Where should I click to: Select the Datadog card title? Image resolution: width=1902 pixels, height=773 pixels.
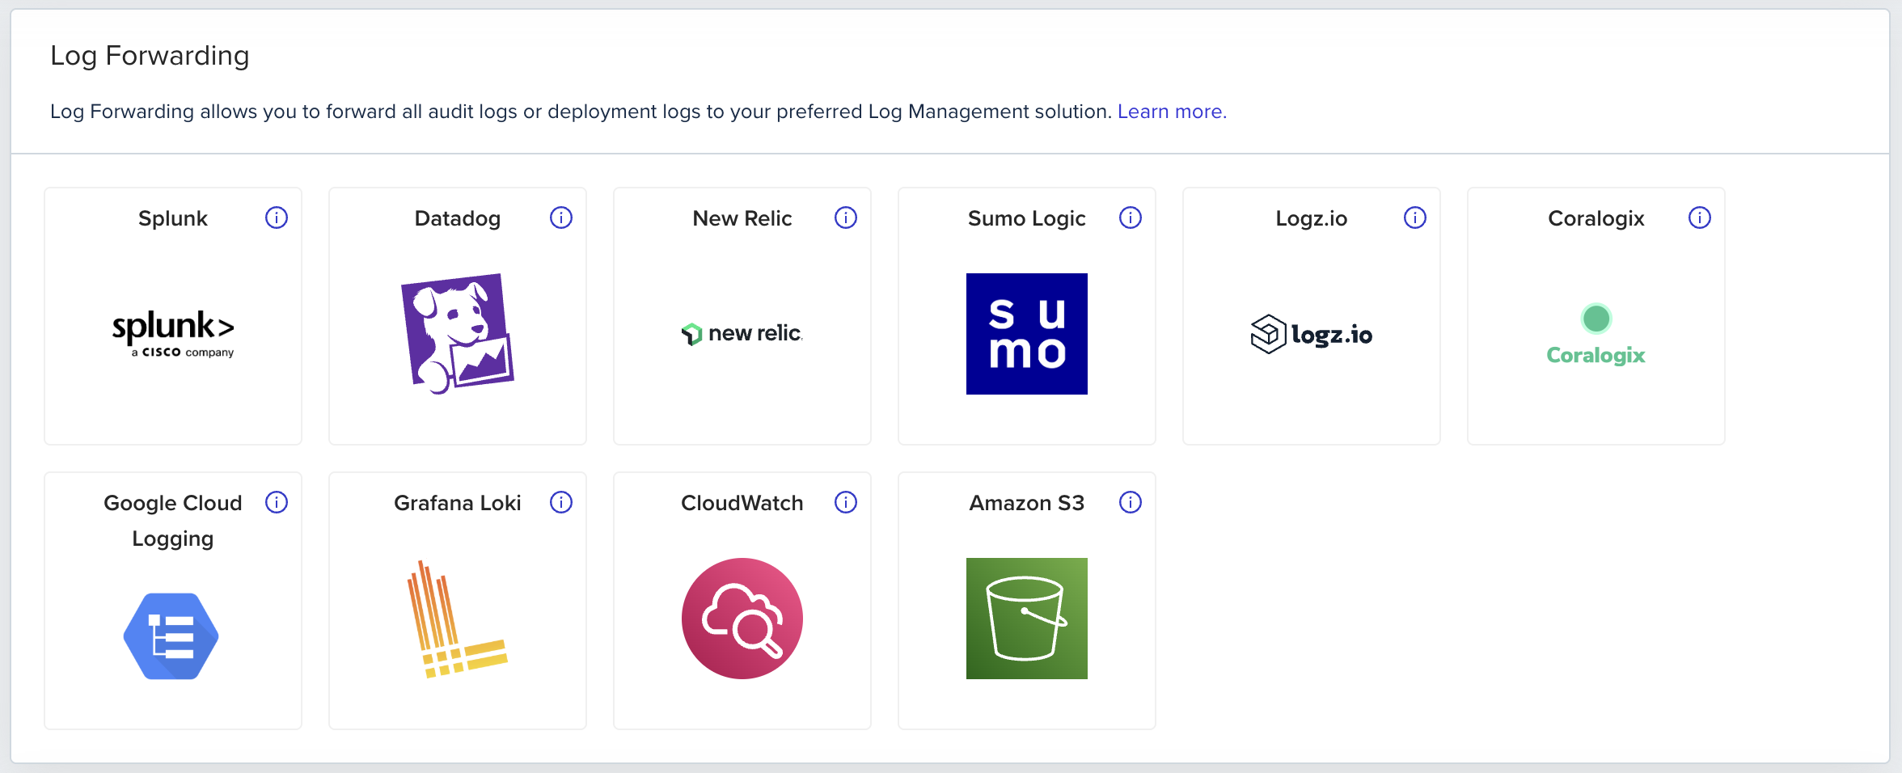pyautogui.click(x=458, y=218)
